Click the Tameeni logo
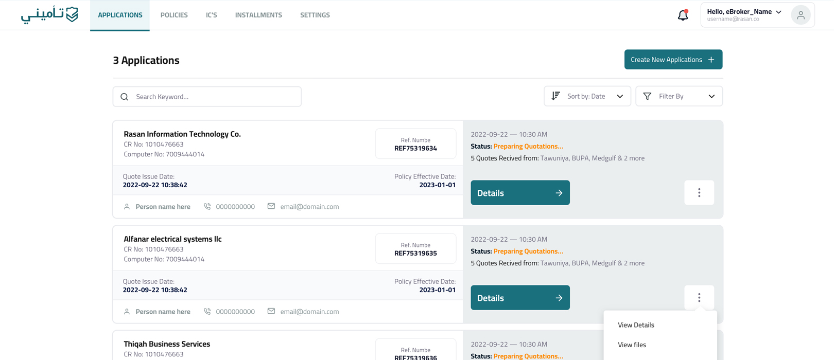 (49, 14)
